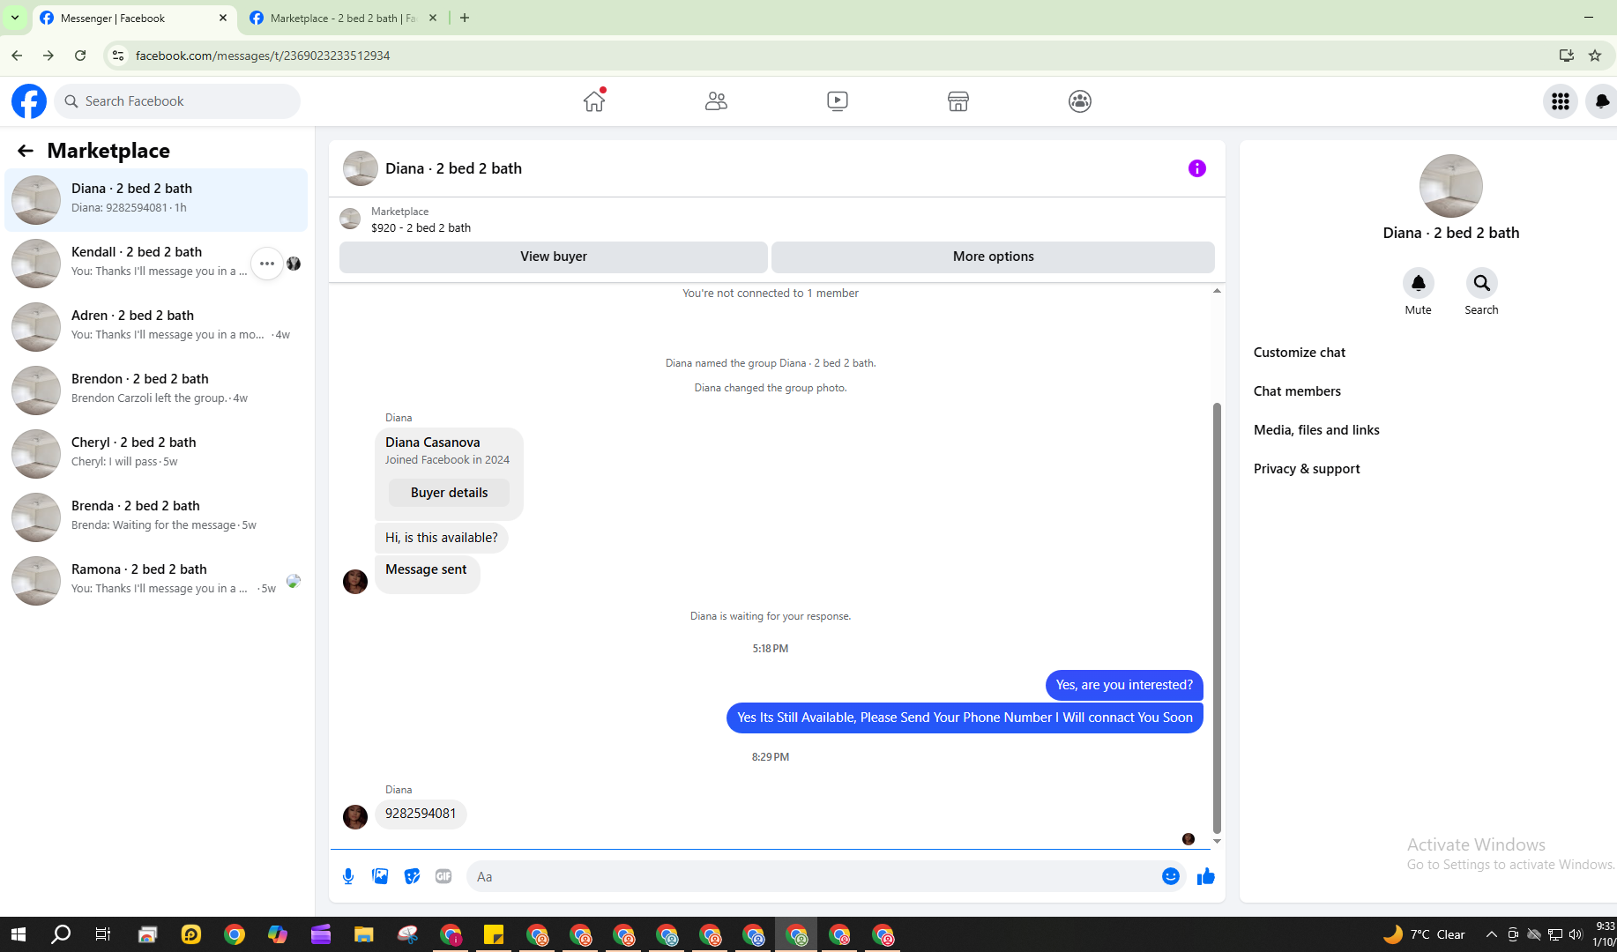Viewport: 1617px width, 952px height.
Task: Go to the Home feed icon
Action: [x=594, y=101]
